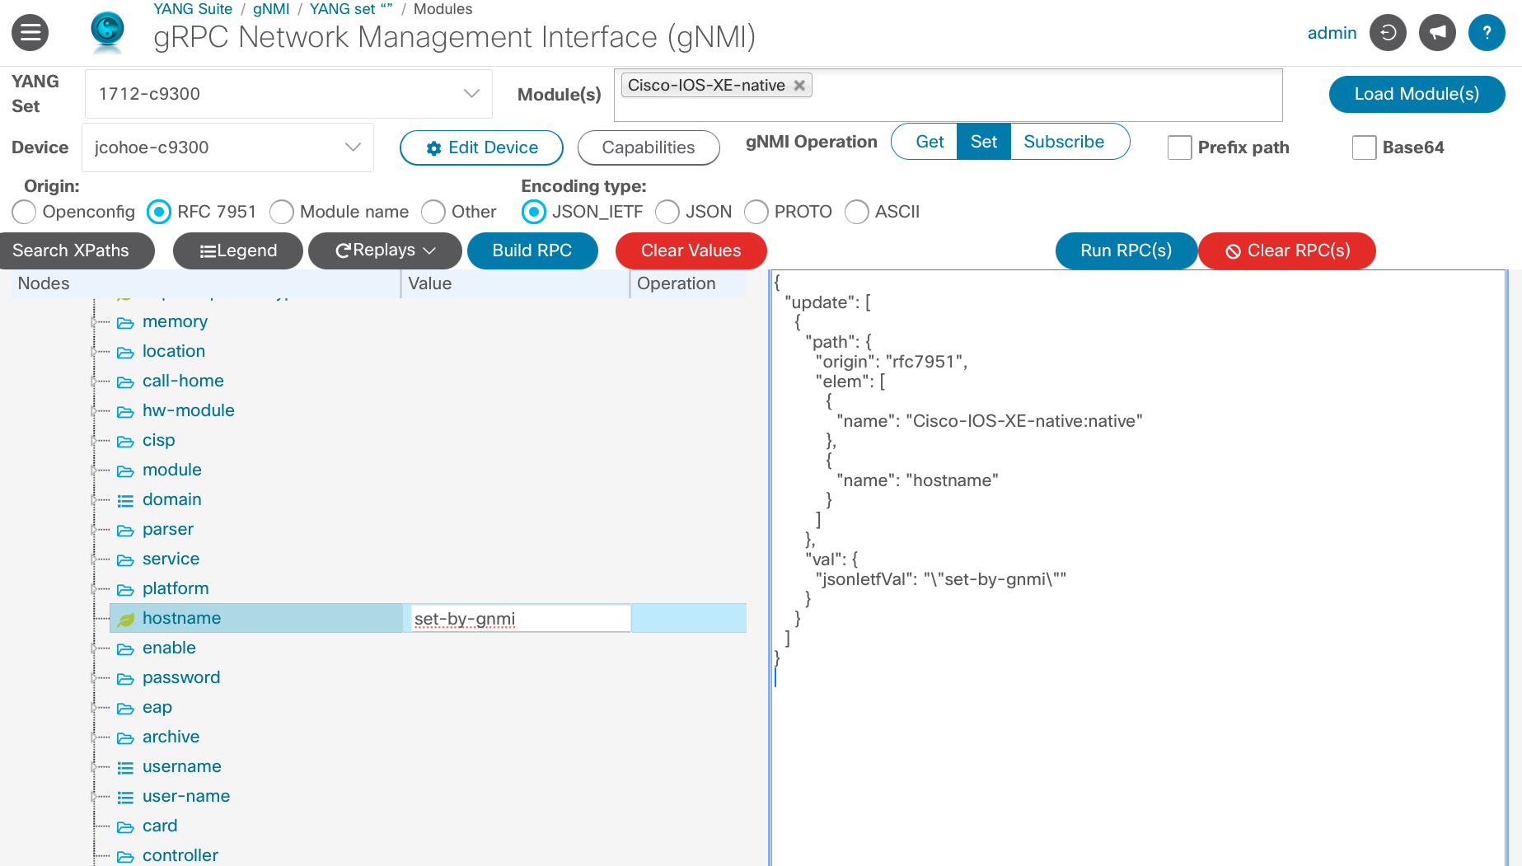Image resolution: width=1522 pixels, height=866 pixels.
Task: Click the controller folder icon
Action: point(125,856)
